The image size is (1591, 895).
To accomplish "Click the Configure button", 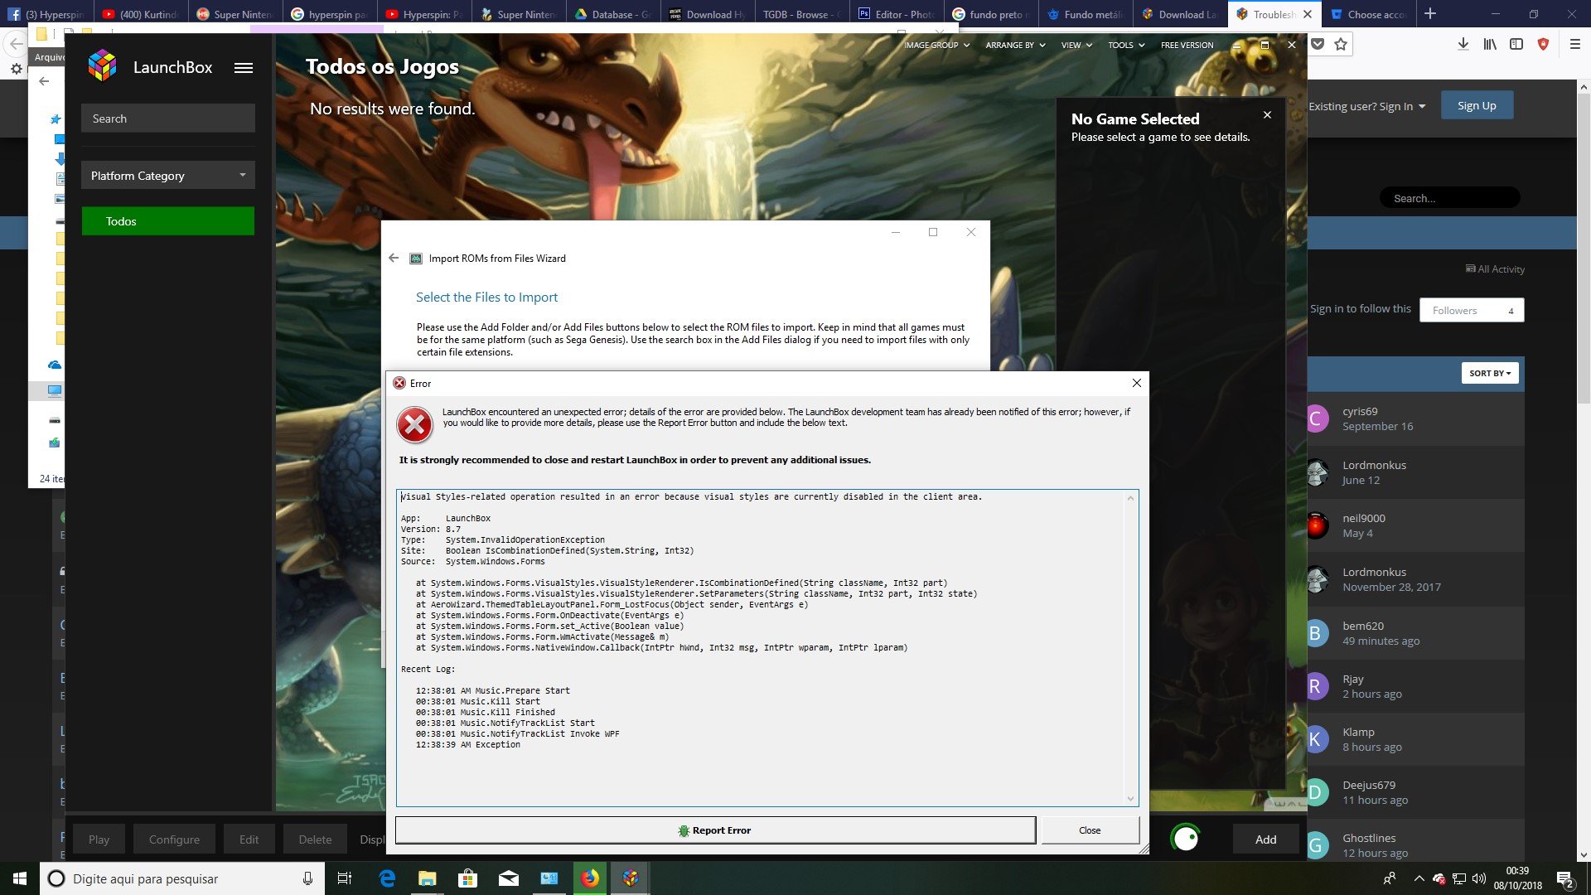I will [174, 839].
